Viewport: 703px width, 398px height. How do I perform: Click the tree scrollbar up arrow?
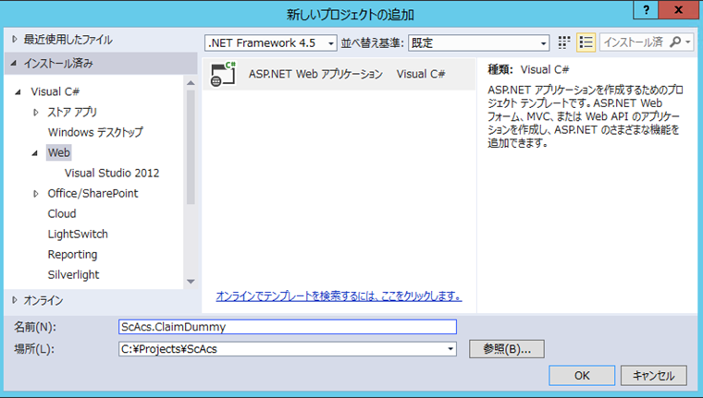click(x=191, y=82)
